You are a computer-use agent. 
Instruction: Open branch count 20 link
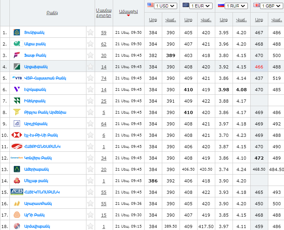[104, 169]
